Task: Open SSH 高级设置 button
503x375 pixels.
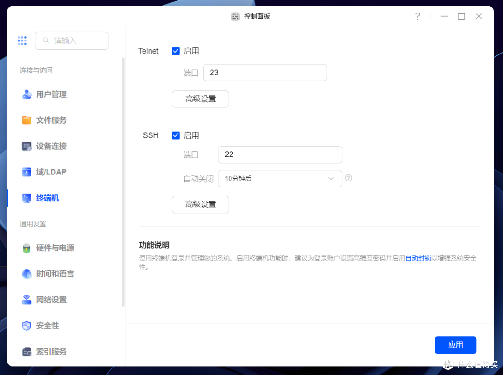Action: (200, 204)
